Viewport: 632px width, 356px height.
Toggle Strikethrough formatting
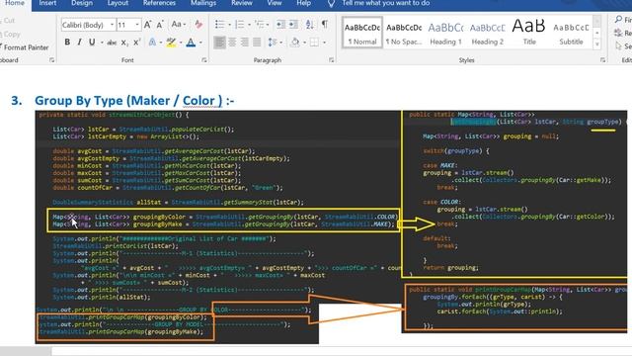coord(112,43)
